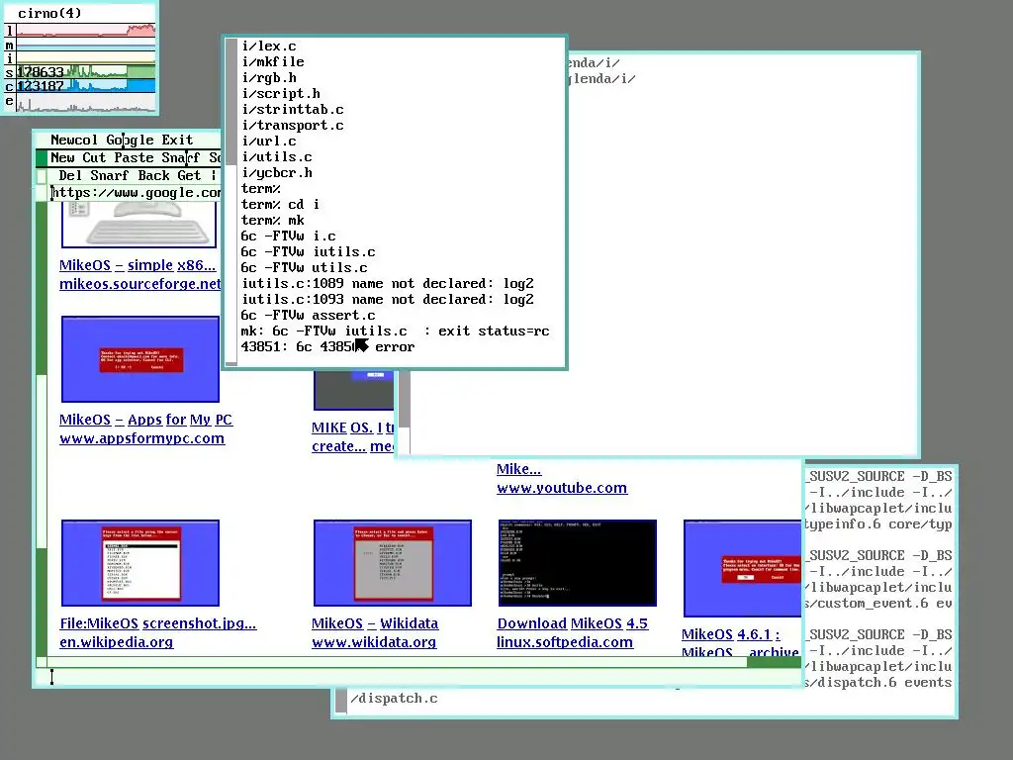Open the 'MIKE OS. I tr' link
Image resolution: width=1013 pixels, height=760 pixels.
(353, 427)
